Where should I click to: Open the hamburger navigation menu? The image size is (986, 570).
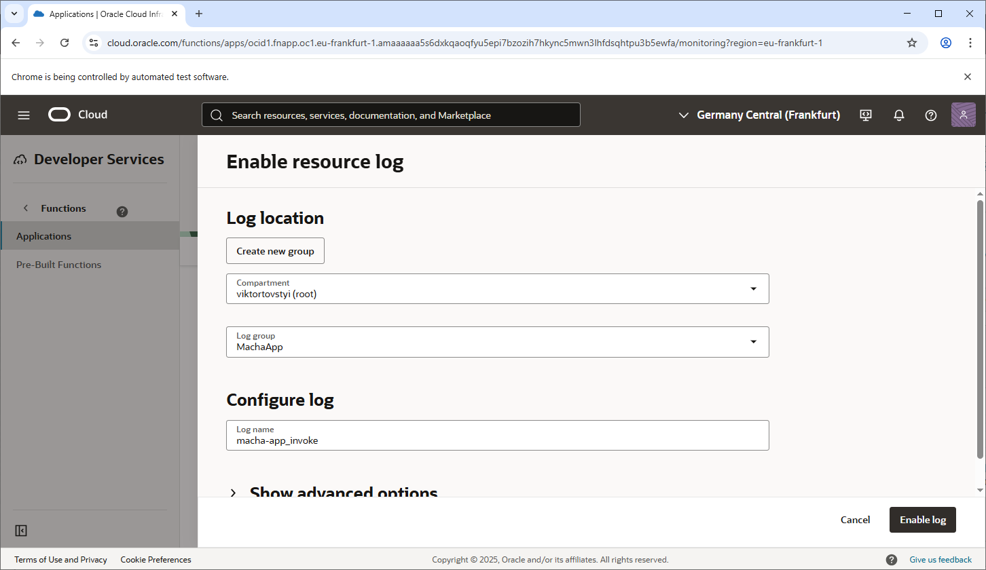24,115
